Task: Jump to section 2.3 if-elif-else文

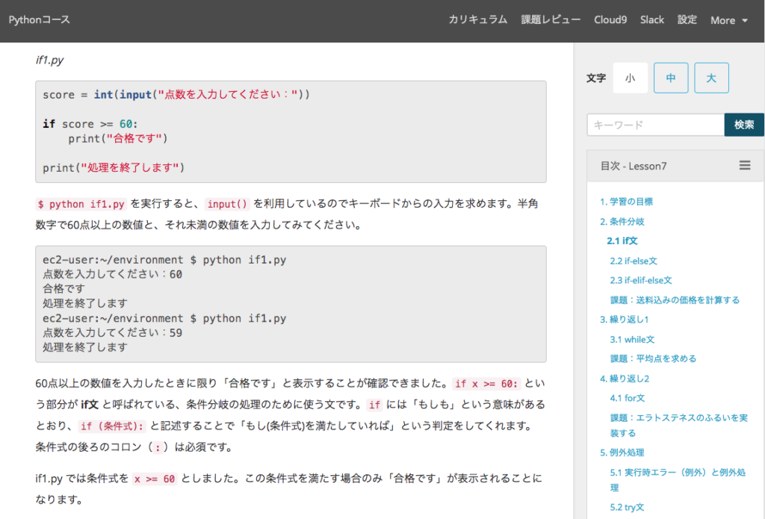Action: (x=640, y=280)
